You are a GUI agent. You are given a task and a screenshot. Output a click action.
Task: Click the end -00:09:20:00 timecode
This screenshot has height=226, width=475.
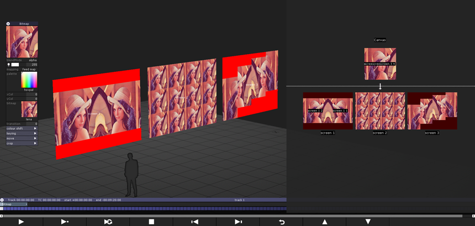pyautogui.click(x=108, y=200)
